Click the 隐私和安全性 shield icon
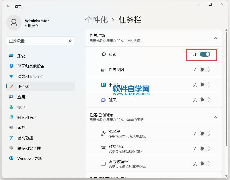Viewport: 230px width, 180px height. [x=11, y=148]
